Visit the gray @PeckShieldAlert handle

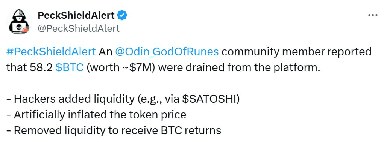point(79,28)
